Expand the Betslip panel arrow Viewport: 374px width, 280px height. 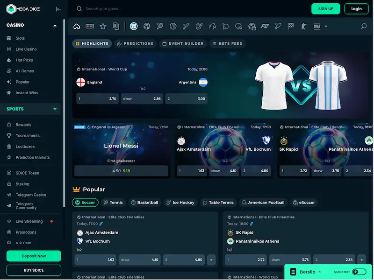(x=320, y=272)
